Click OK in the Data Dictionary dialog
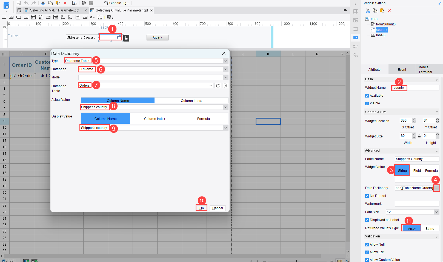 [x=201, y=208]
